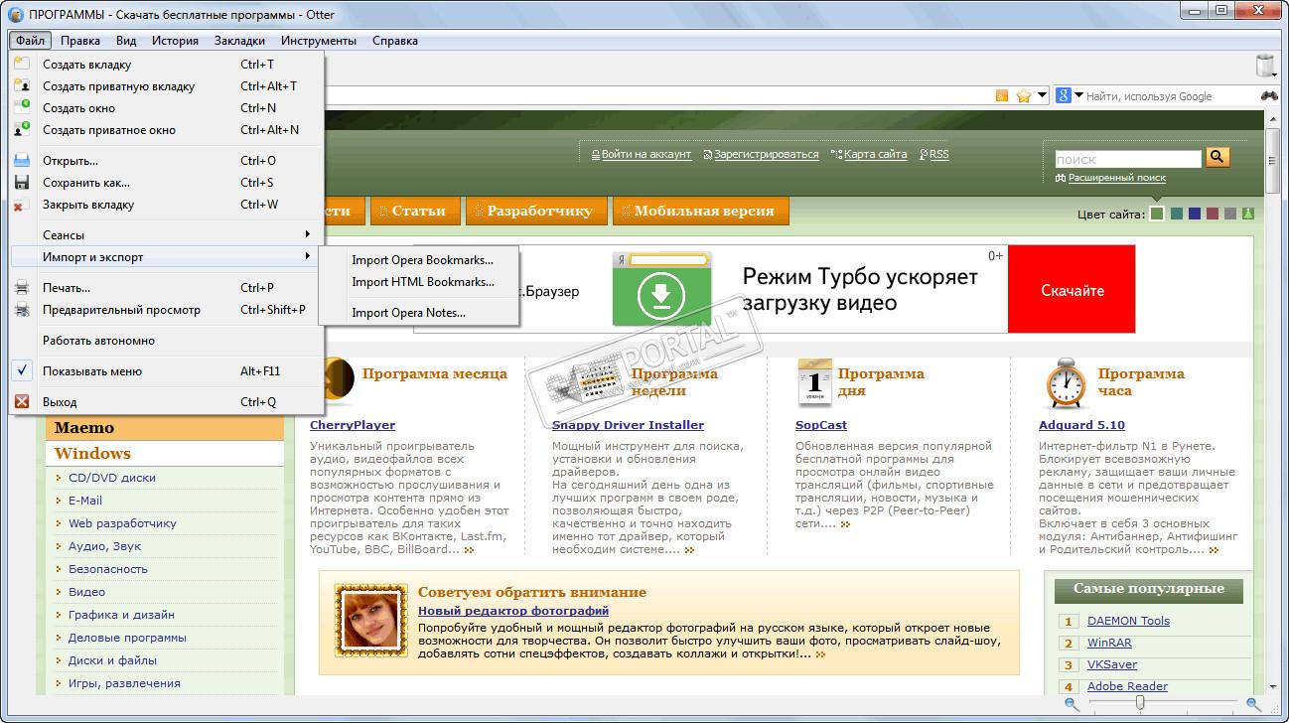The image size is (1289, 723).
Task: Open the Справка menu
Action: 395,41
